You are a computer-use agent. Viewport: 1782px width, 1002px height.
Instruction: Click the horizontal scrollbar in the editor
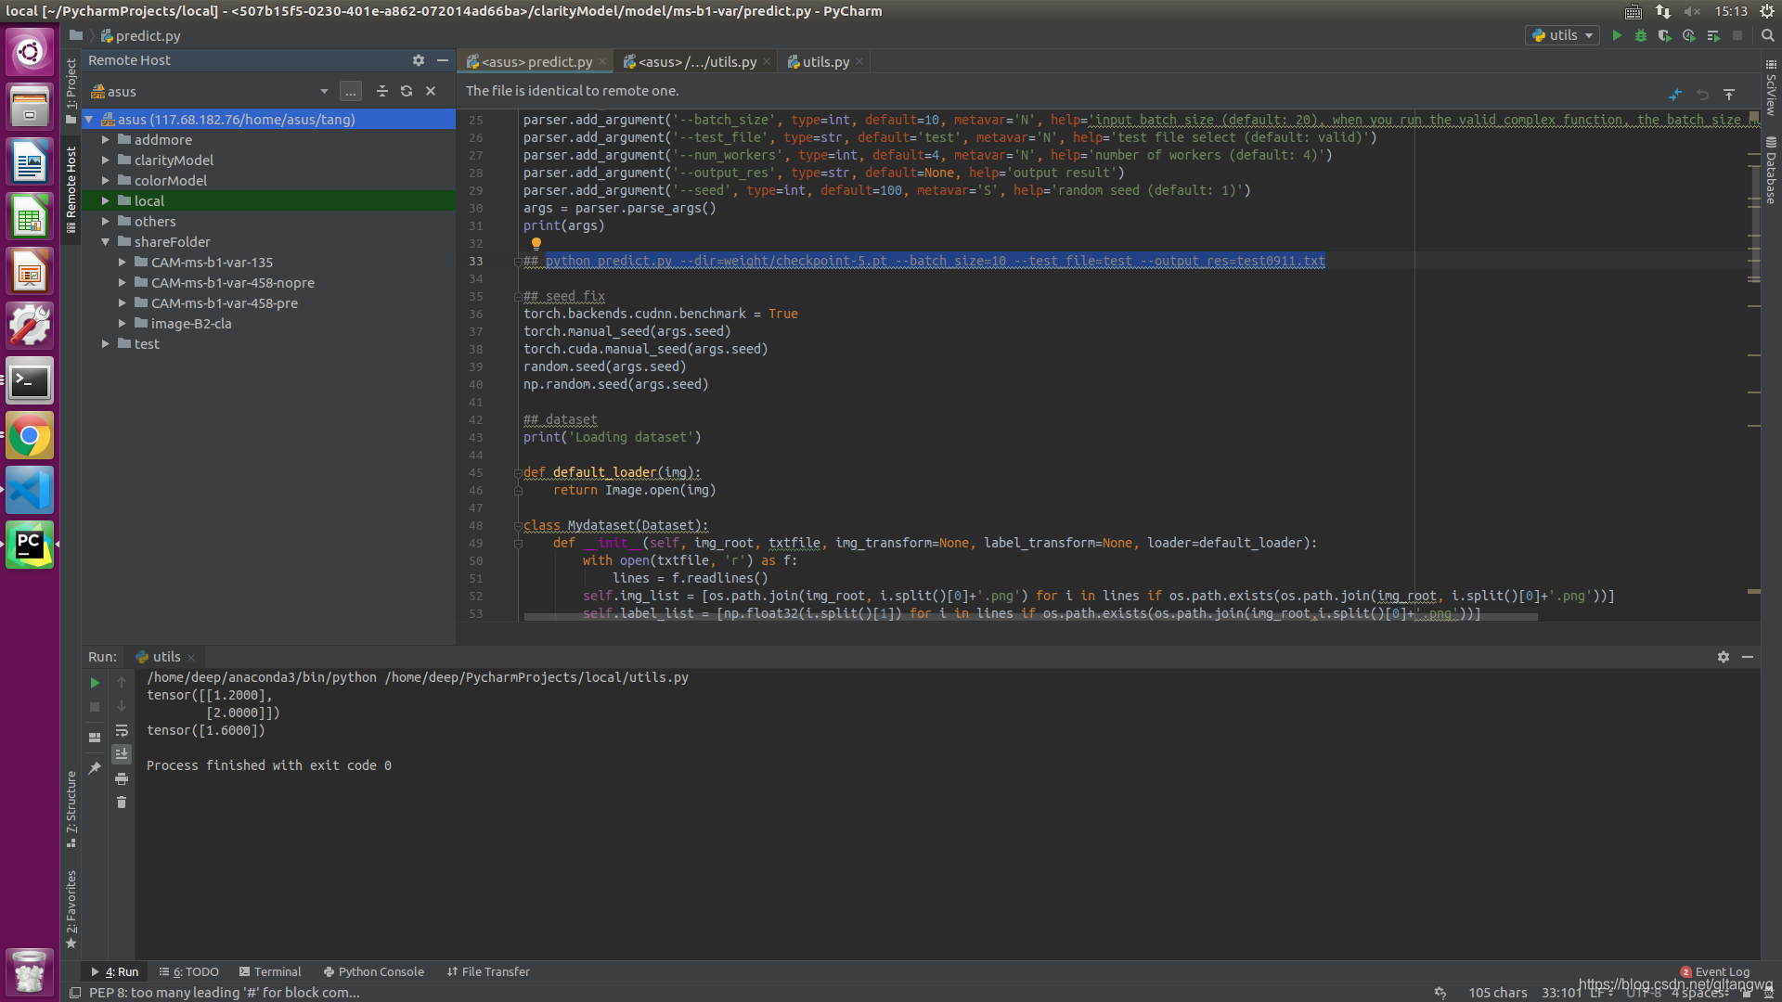click(x=1030, y=617)
